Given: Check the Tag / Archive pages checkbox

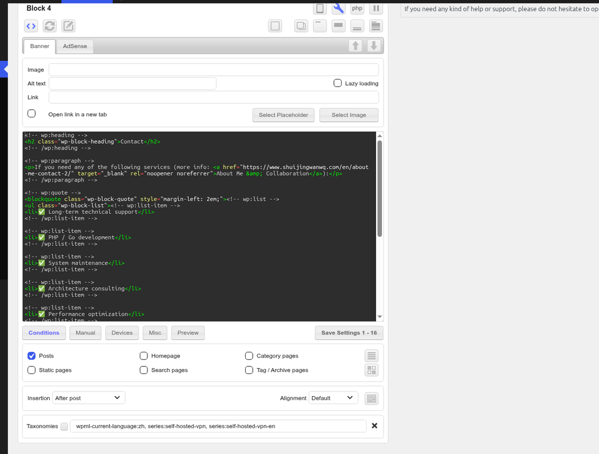Looking at the screenshot, I should point(249,370).
